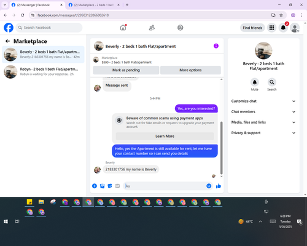
Task: Click the weather 44°C tray item
Action: [246, 221]
